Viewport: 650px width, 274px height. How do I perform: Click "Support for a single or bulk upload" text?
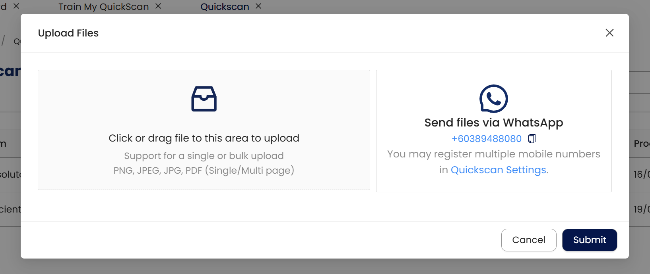(204, 156)
